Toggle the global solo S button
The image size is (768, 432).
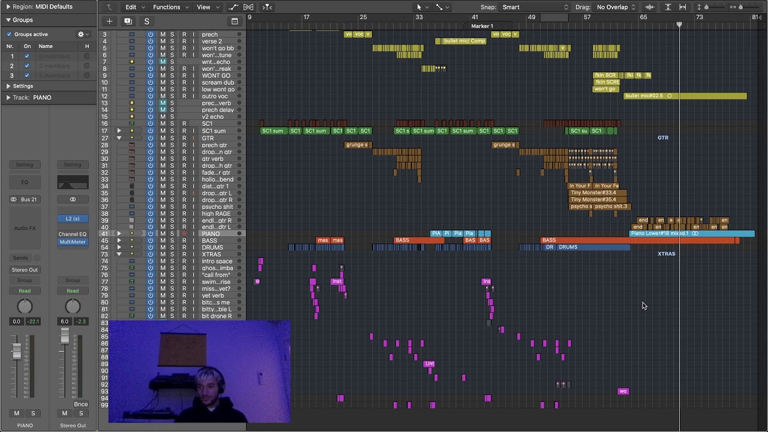(146, 21)
